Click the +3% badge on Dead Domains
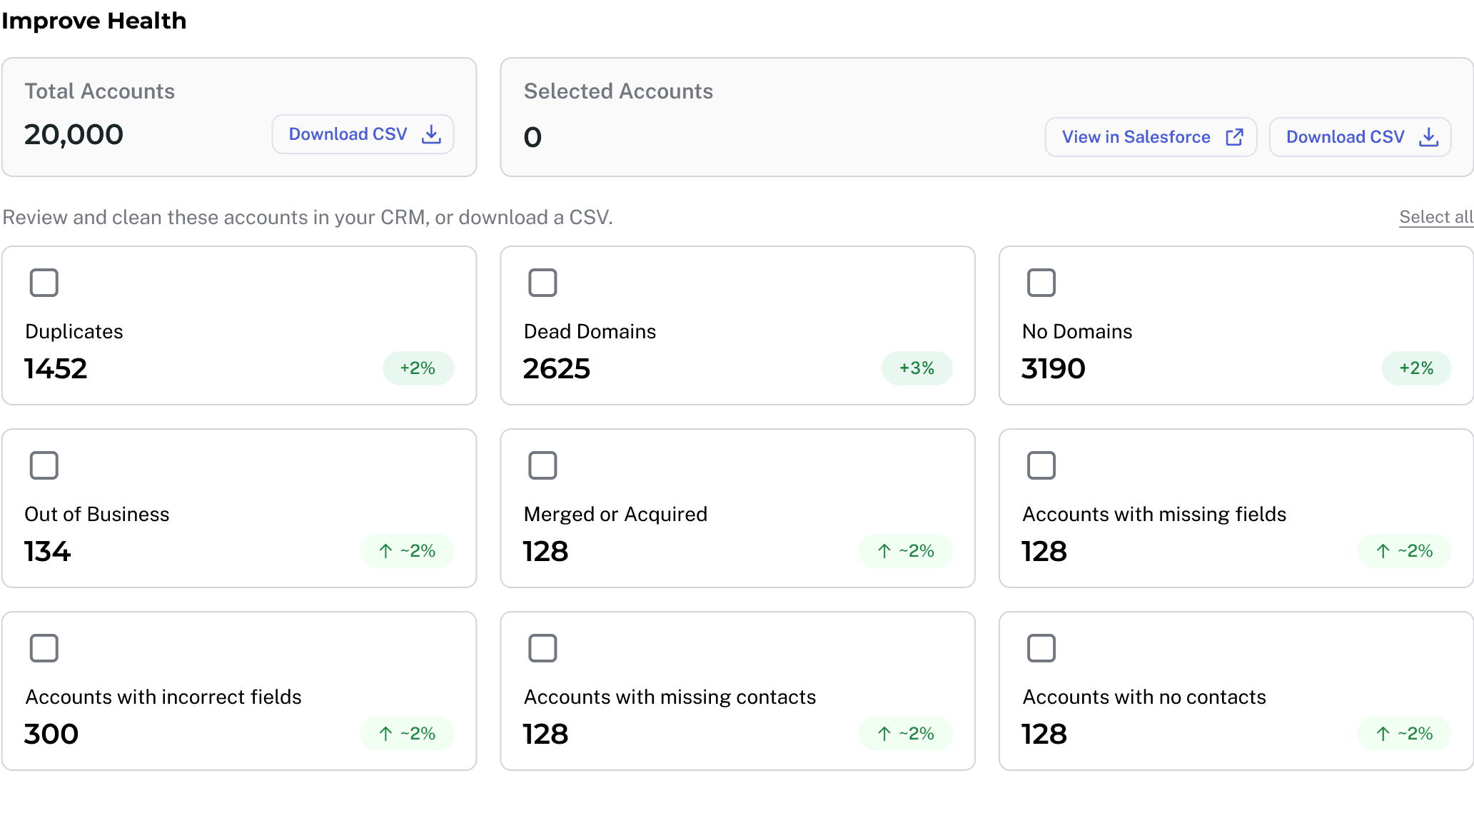 [917, 368]
